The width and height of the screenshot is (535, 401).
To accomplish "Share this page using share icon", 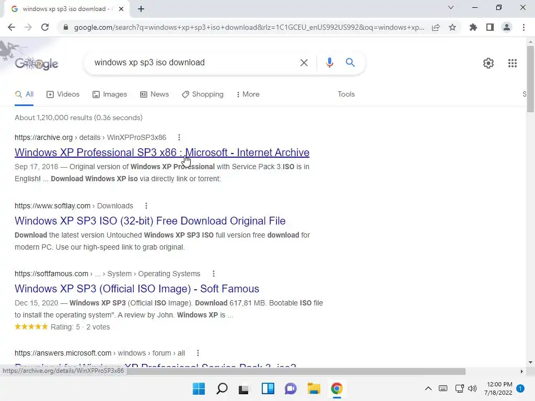I will click(x=436, y=27).
